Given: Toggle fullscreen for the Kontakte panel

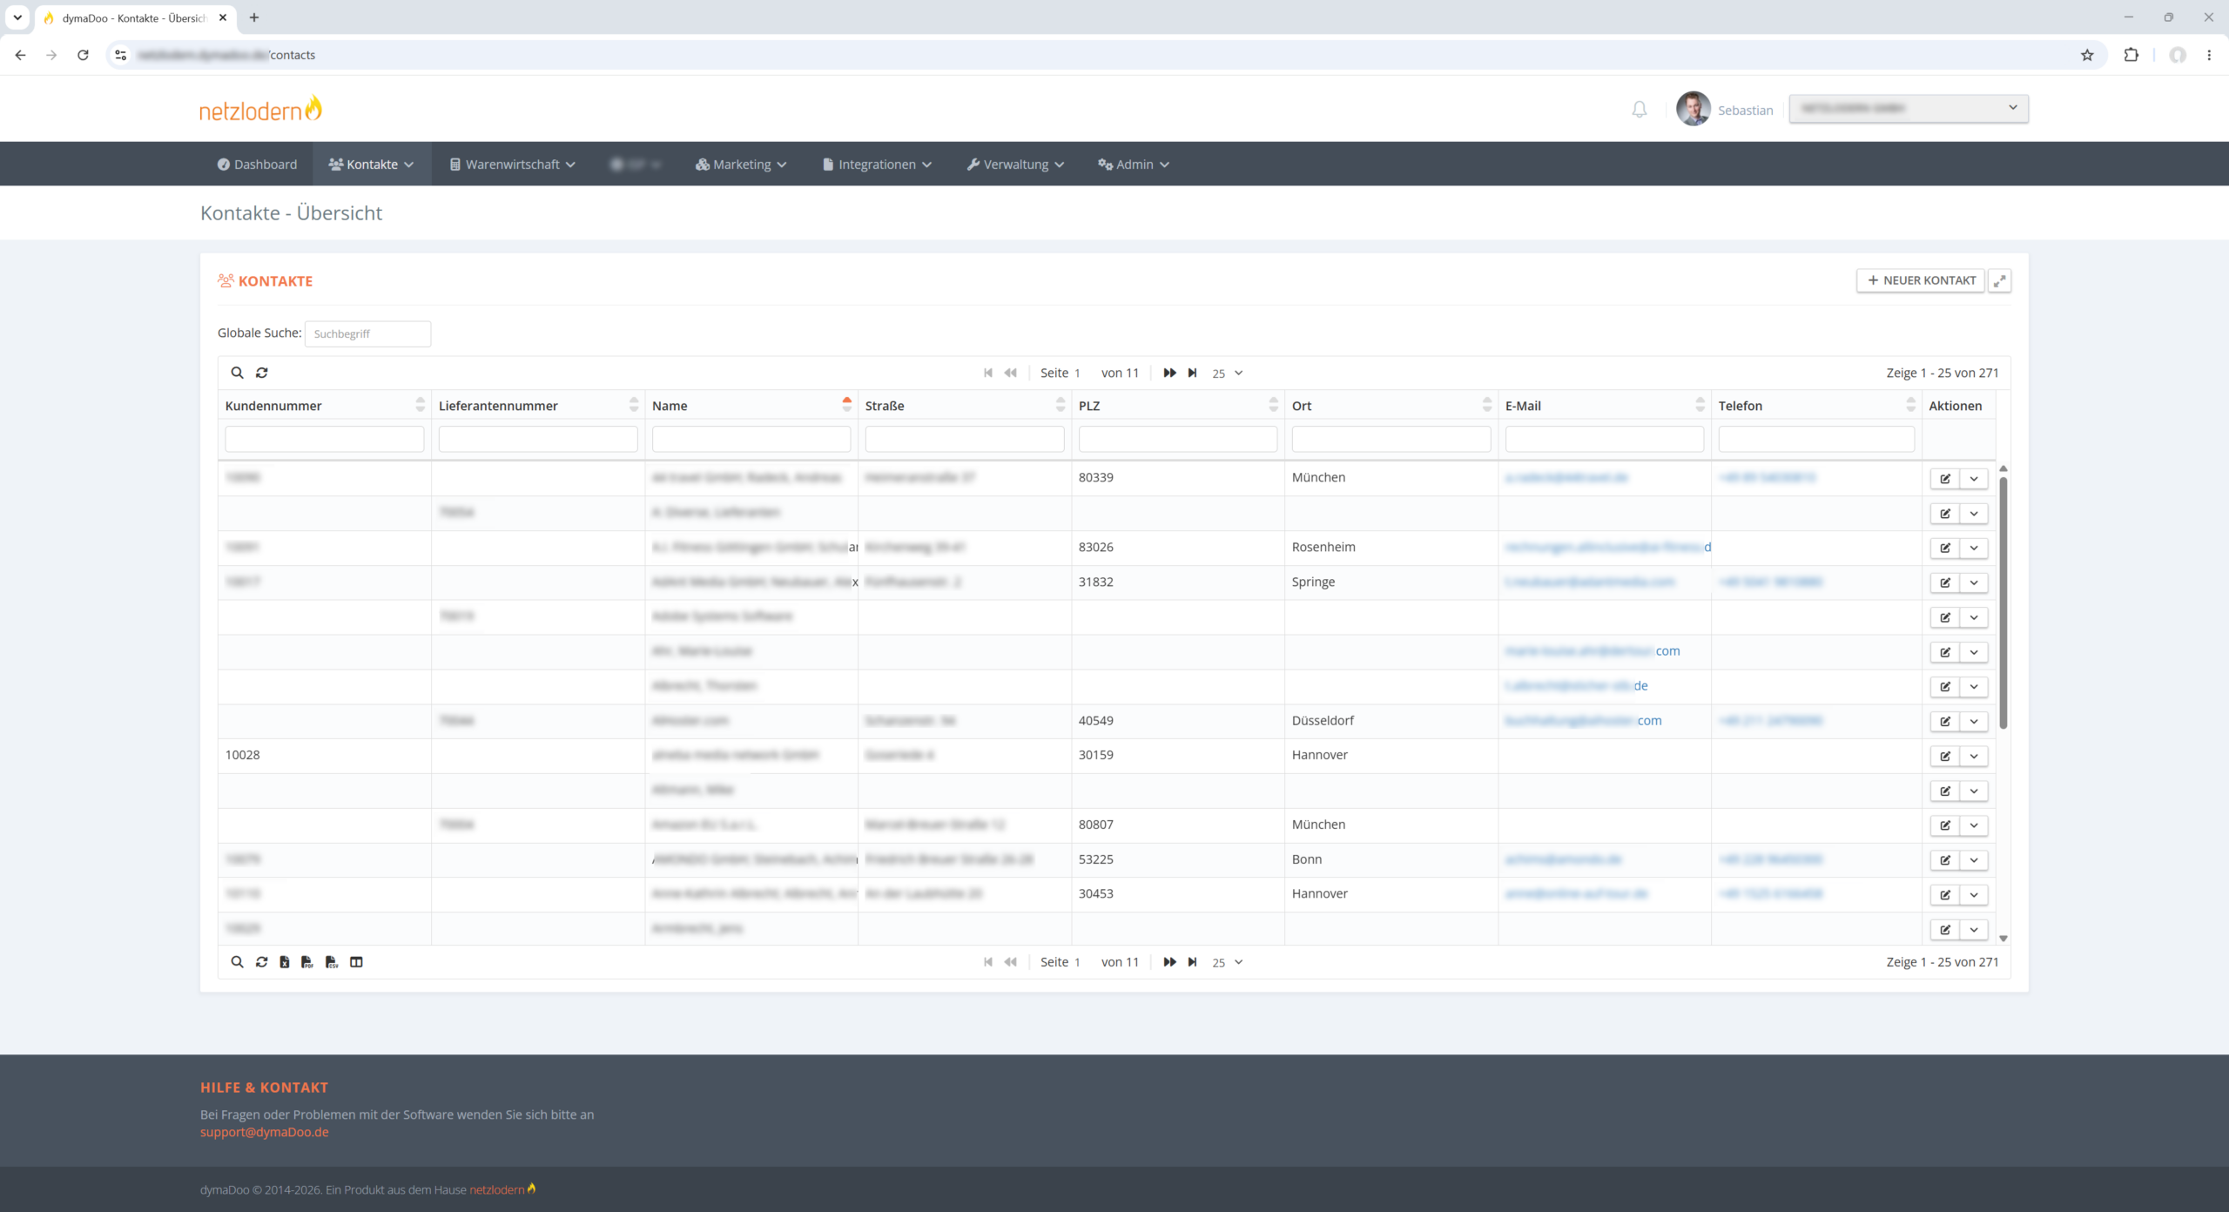Looking at the screenshot, I should click(x=2000, y=280).
